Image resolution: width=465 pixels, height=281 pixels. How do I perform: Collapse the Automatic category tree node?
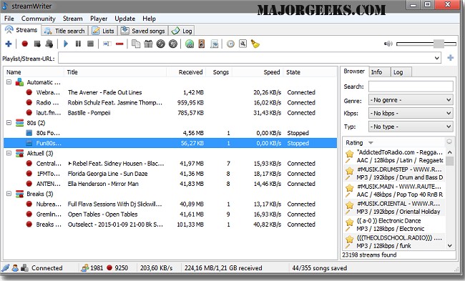click(9, 82)
